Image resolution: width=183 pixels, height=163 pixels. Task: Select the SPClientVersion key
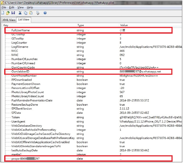click(x=22, y=109)
